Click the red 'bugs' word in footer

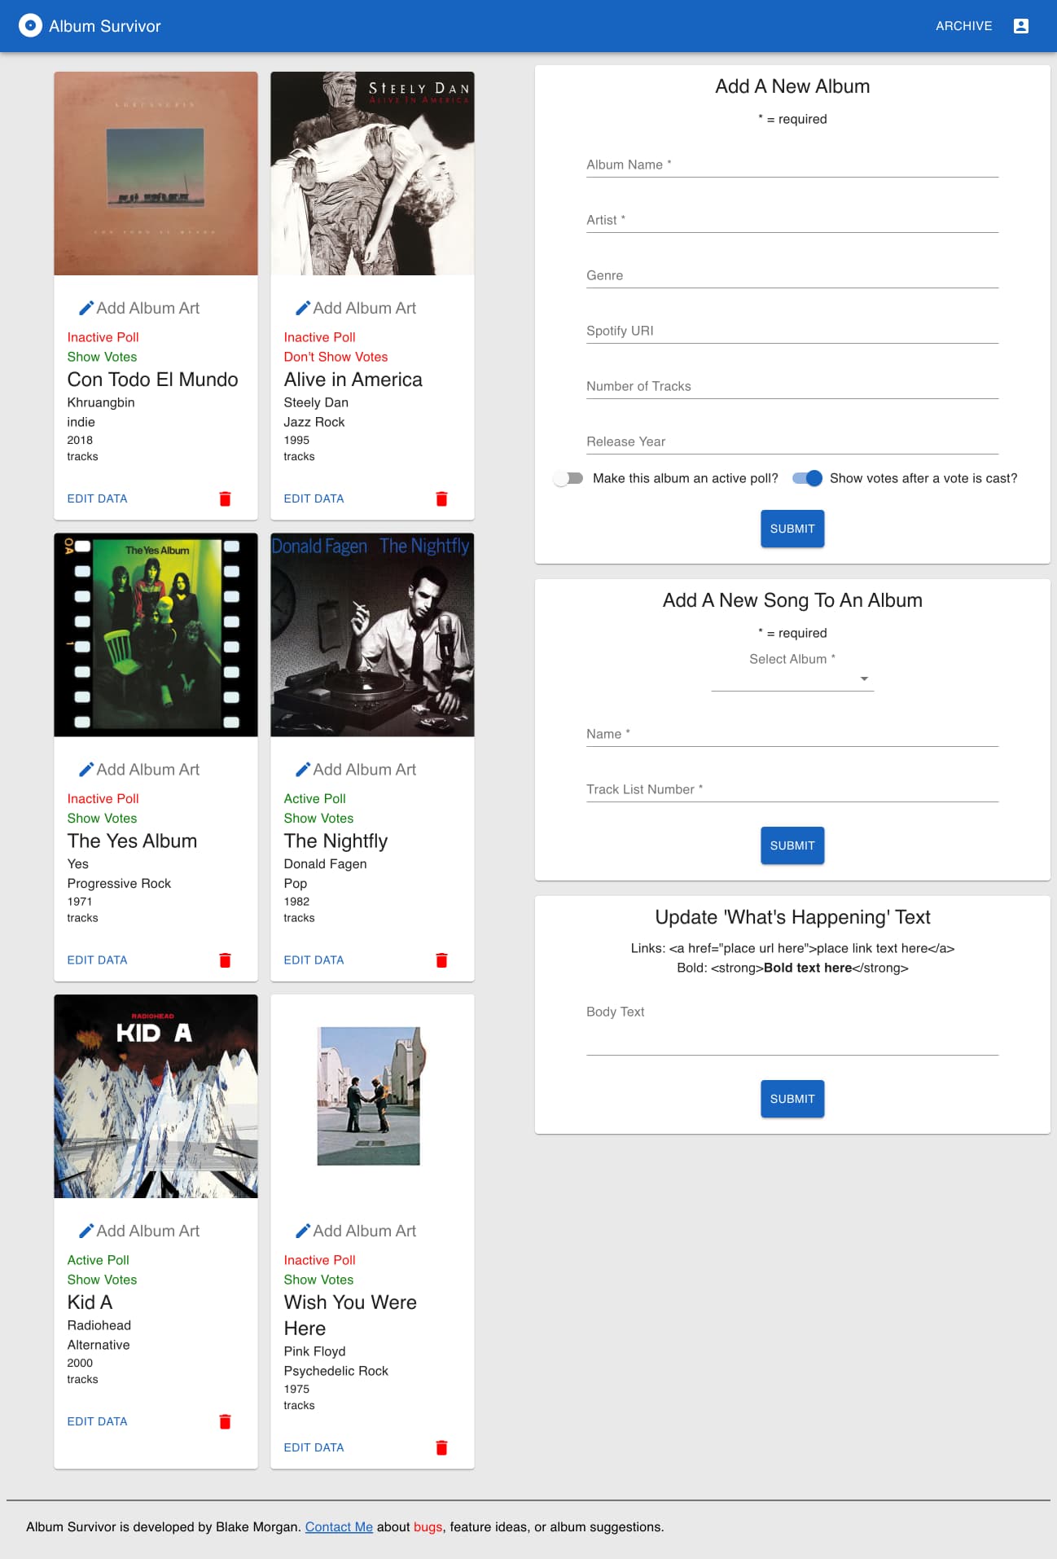[428, 1527]
